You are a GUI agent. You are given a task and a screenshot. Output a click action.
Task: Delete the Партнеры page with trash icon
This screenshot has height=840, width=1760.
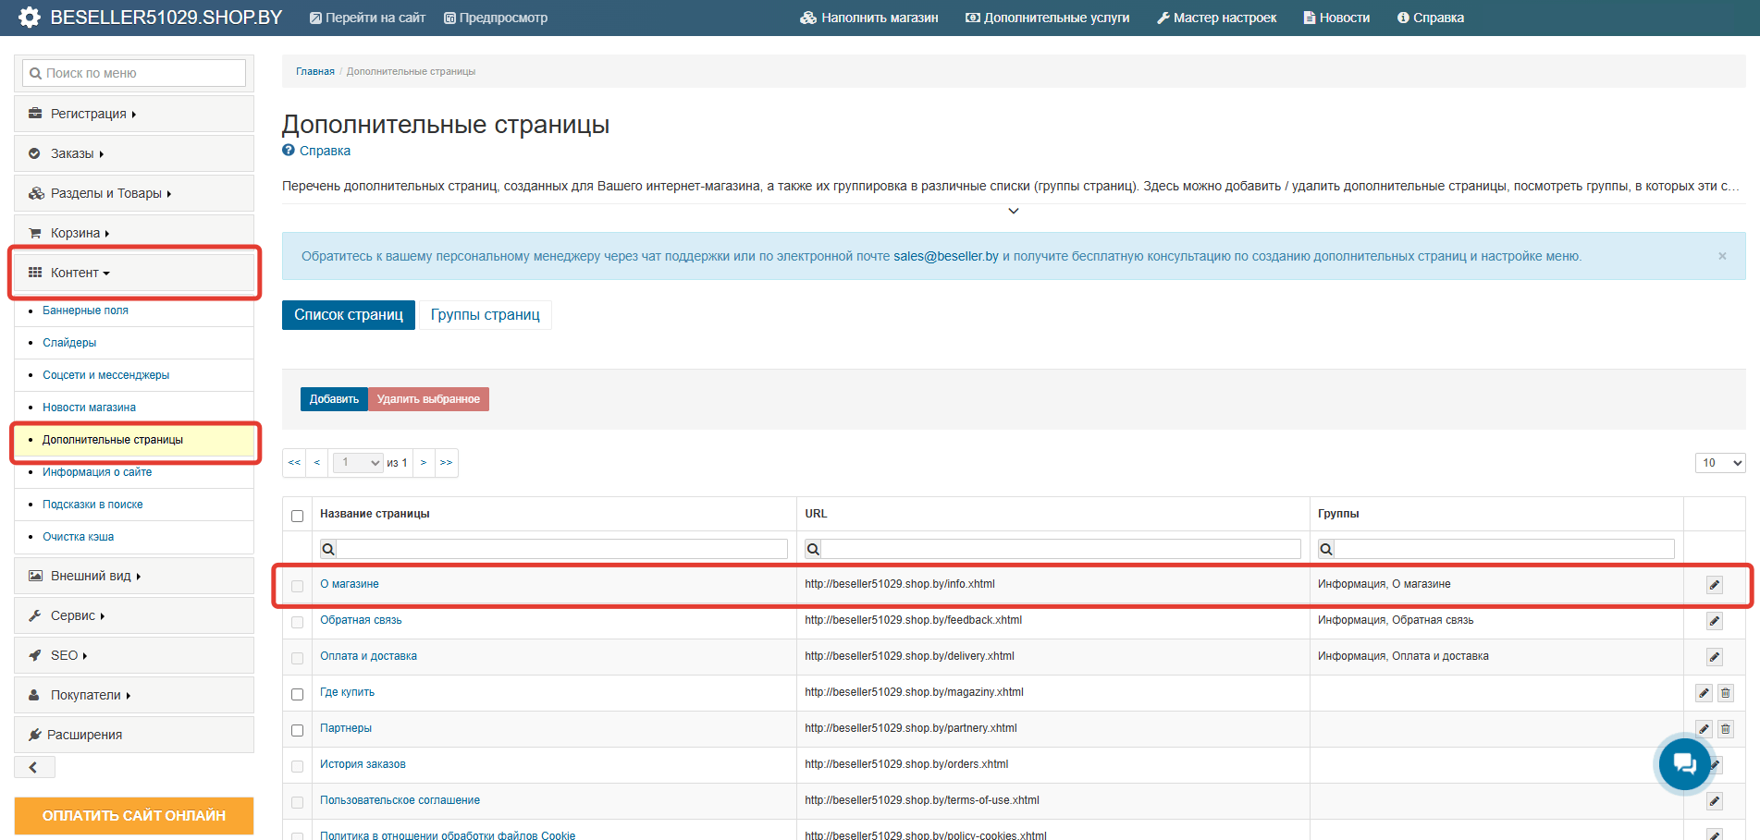[x=1725, y=729]
